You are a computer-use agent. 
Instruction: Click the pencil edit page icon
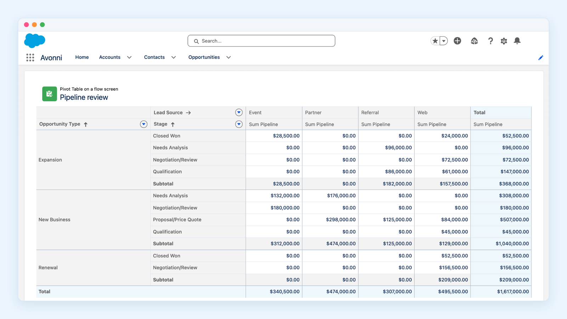[x=541, y=57]
